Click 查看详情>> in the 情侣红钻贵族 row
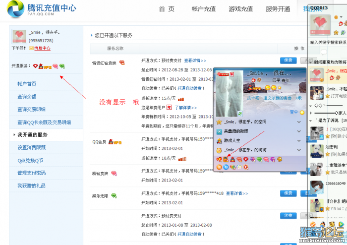Viewport: 347px width, 245px height. point(195,61)
